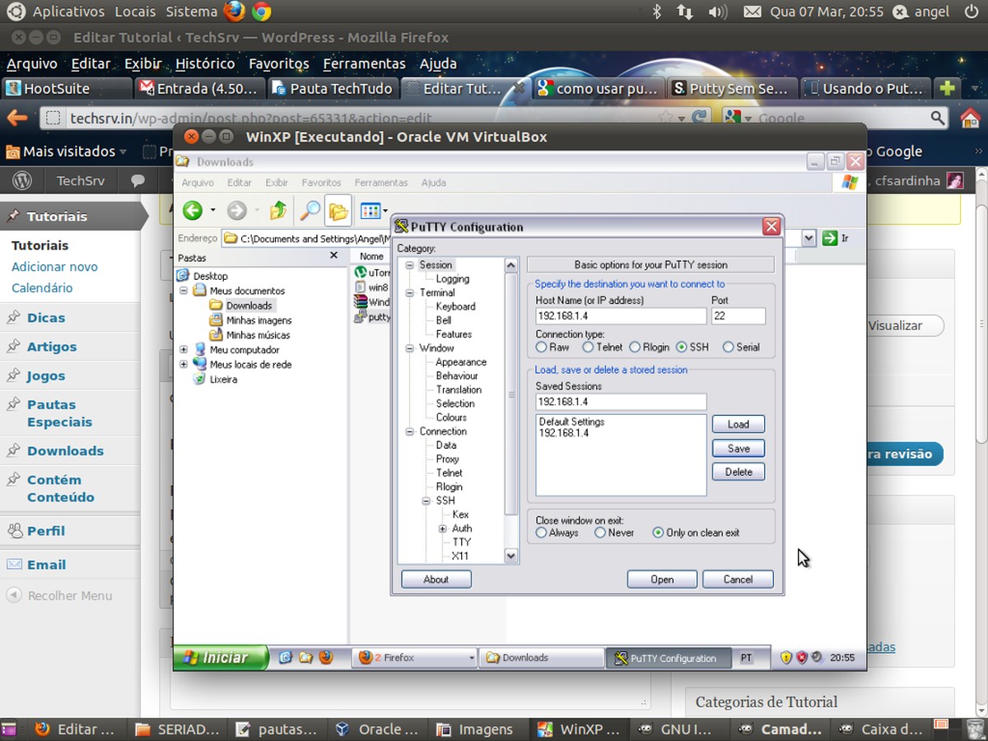Choose Always for close window on exit
The height and width of the screenshot is (741, 988).
(541, 533)
